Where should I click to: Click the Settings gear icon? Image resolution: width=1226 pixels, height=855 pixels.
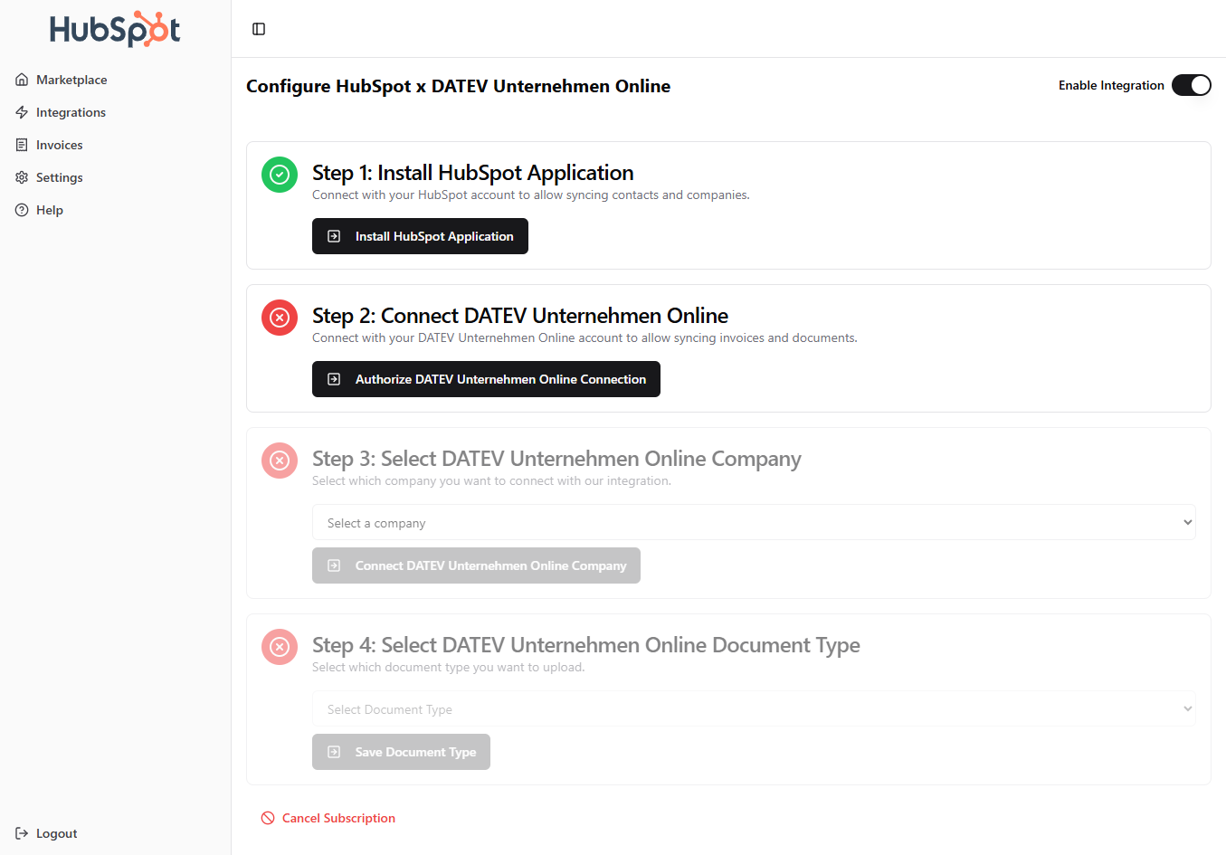point(22,177)
